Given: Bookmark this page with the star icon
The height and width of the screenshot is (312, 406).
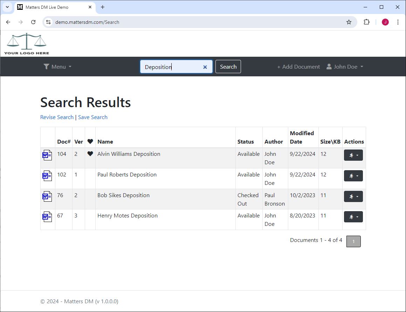Looking at the screenshot, I should point(349,22).
